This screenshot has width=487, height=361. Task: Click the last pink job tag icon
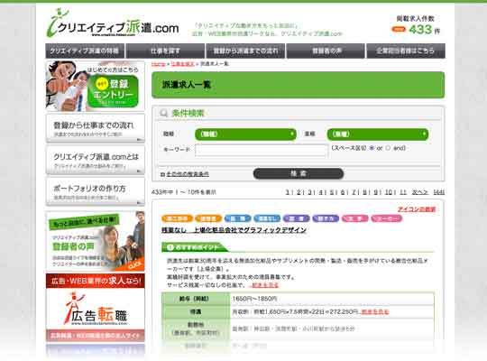386,218
